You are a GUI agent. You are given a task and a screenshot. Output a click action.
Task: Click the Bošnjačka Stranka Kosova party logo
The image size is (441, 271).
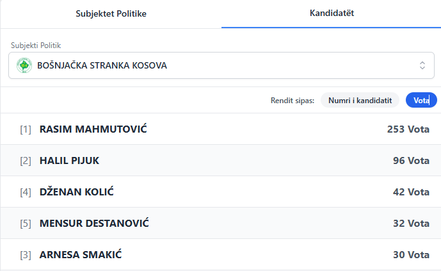[x=24, y=65]
